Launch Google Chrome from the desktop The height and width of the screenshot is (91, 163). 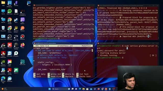click(10, 21)
